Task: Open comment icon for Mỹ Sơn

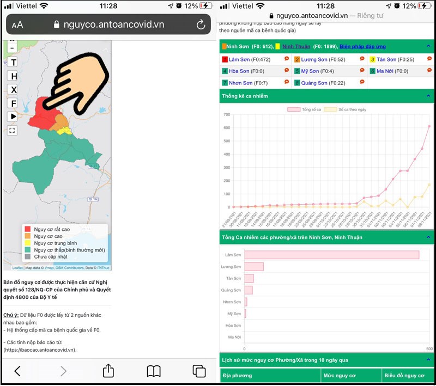Action: (362, 70)
